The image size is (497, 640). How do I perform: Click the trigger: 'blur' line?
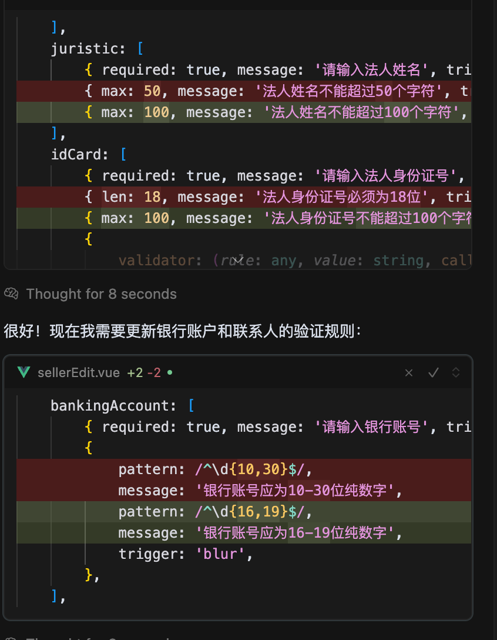(x=186, y=554)
